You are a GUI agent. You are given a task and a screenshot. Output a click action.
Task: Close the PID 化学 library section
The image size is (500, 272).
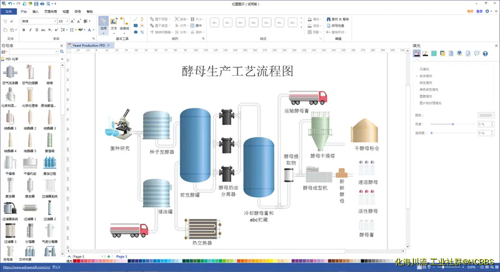click(x=62, y=59)
